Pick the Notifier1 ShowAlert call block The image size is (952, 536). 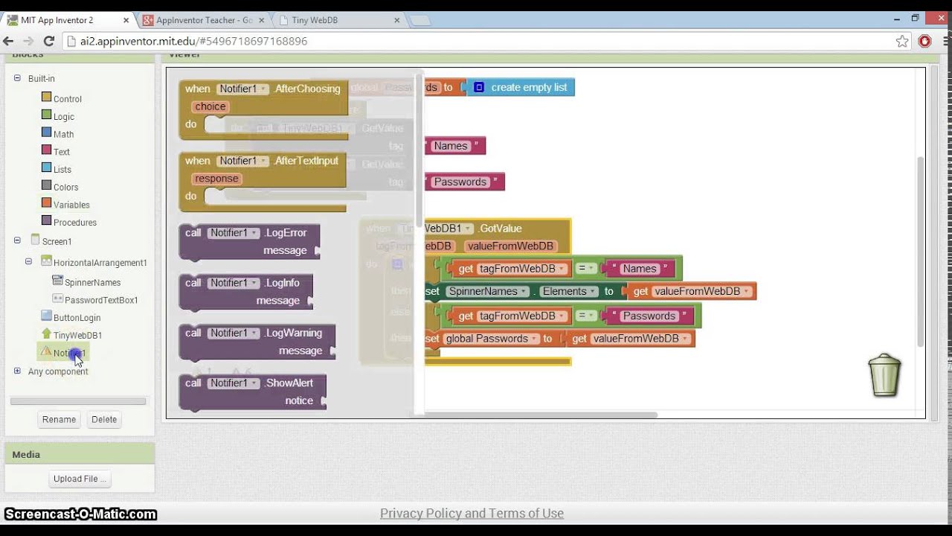252,392
